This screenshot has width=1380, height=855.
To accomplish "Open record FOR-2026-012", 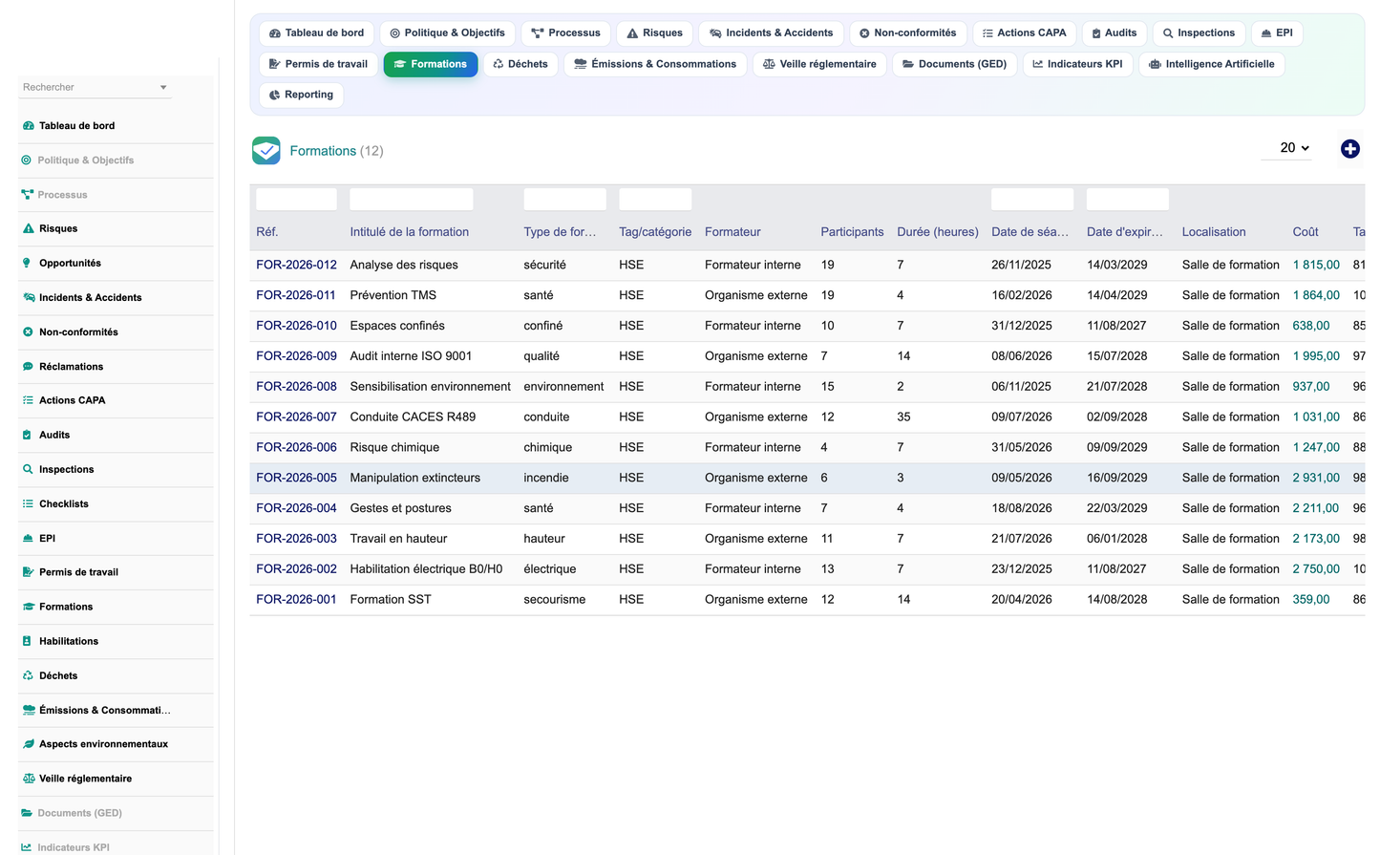I will click(x=296, y=265).
